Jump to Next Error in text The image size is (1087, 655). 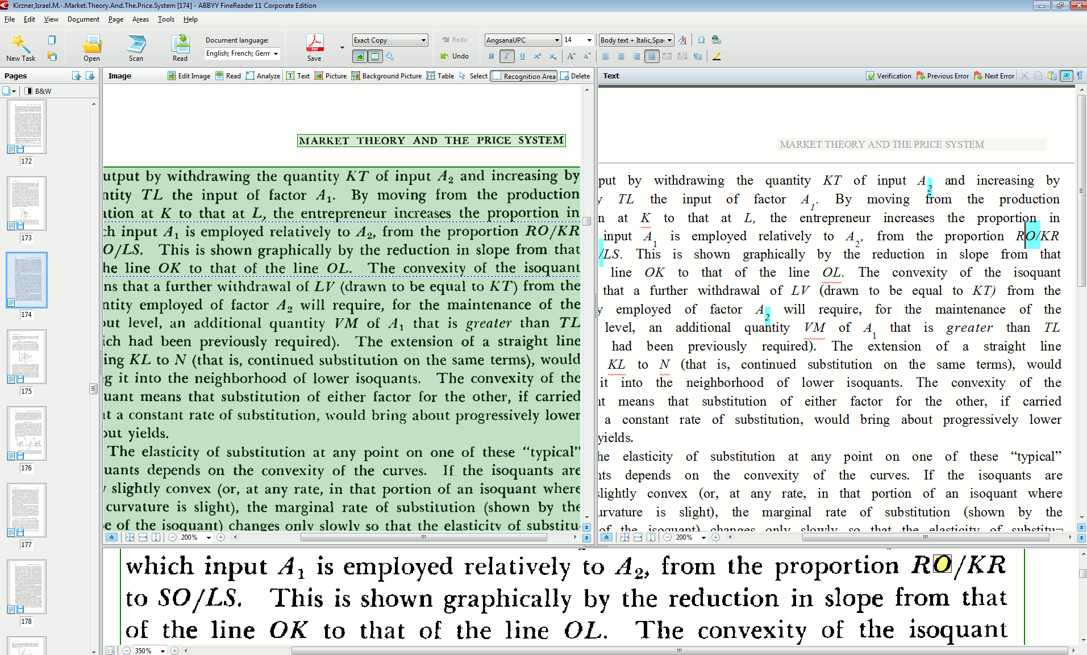tap(994, 76)
